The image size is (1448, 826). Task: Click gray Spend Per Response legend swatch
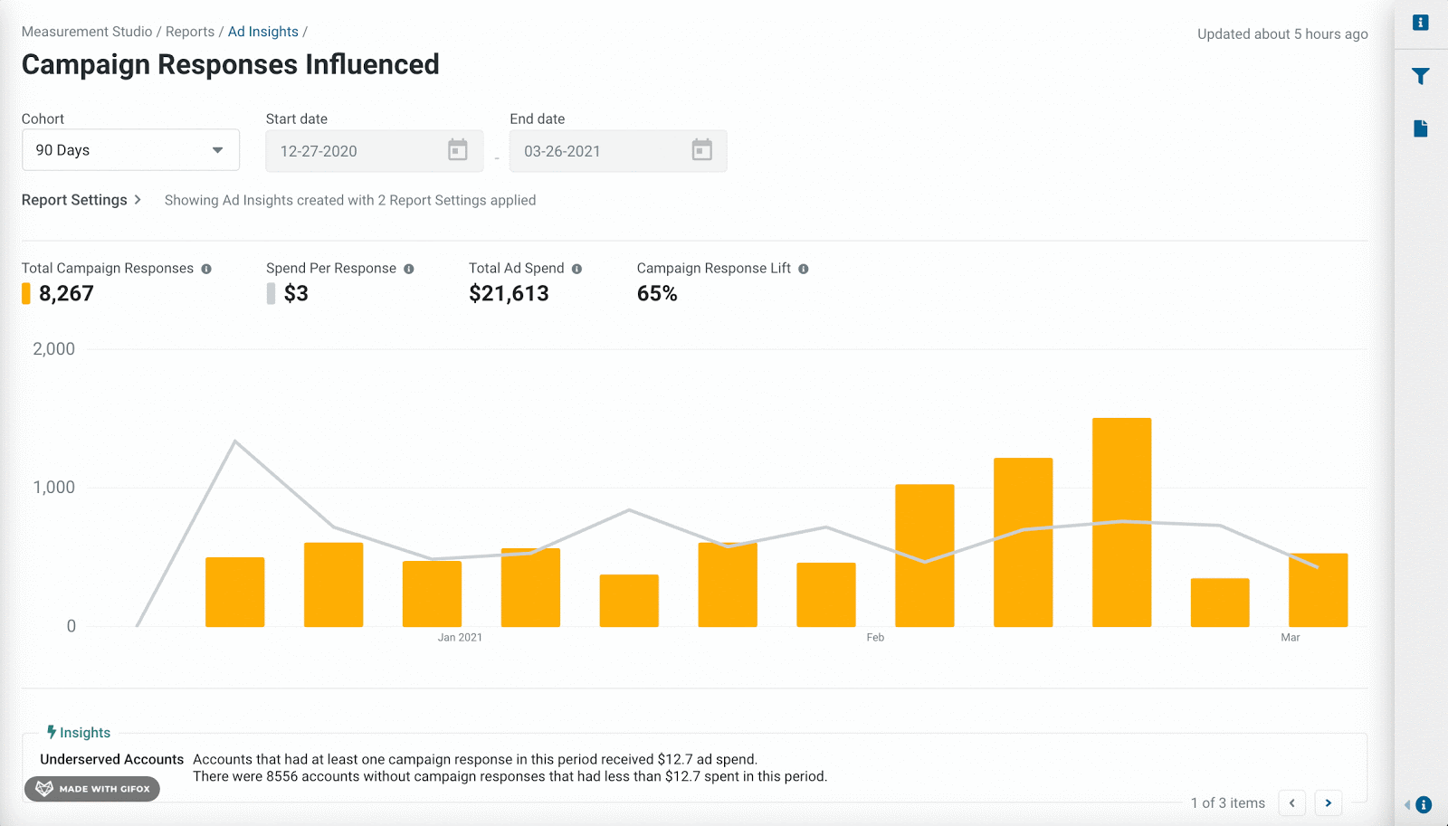271,293
